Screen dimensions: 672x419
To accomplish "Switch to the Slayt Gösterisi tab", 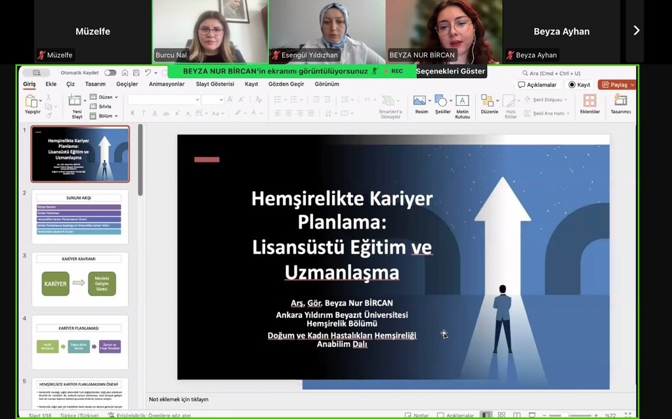I will [x=215, y=84].
